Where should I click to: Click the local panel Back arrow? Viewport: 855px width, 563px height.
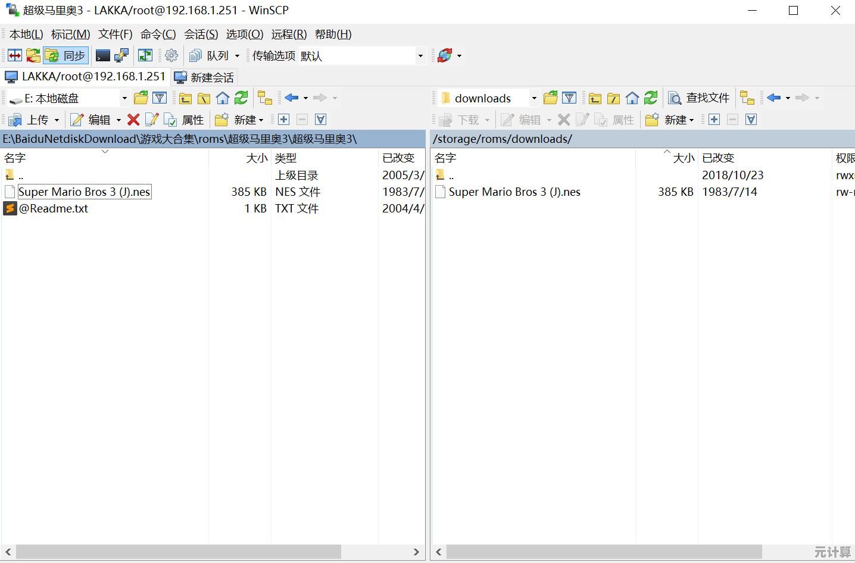click(x=291, y=98)
